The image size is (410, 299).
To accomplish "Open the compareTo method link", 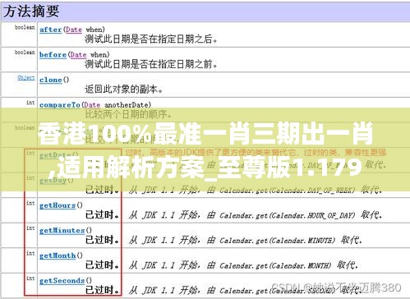I will (60, 105).
